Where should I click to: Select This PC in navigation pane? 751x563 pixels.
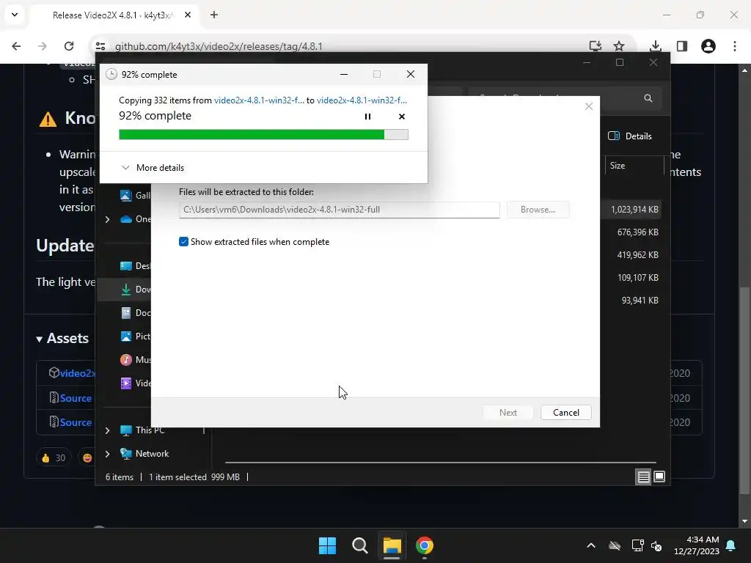(x=142, y=430)
